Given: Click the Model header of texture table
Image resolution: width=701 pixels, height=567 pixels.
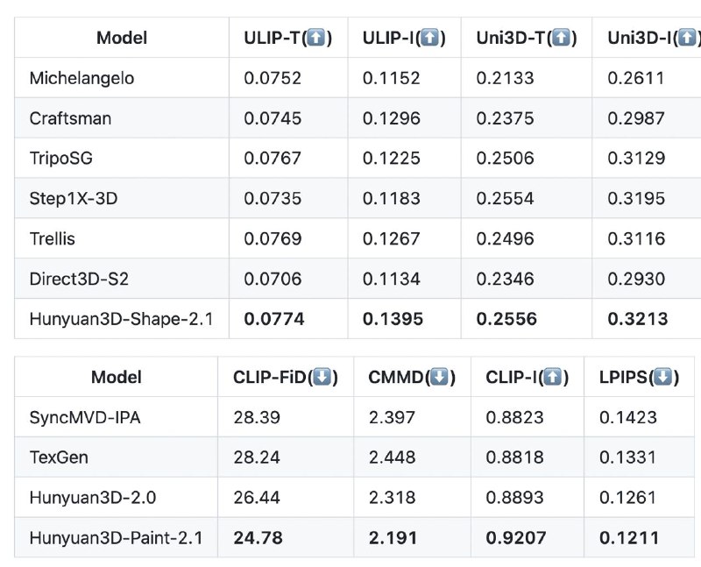Looking at the screenshot, I should click(117, 377).
